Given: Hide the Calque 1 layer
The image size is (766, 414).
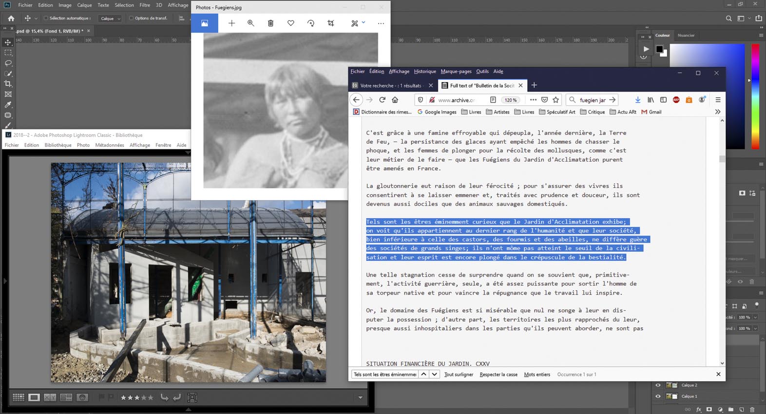Looking at the screenshot, I should pyautogui.click(x=658, y=396).
